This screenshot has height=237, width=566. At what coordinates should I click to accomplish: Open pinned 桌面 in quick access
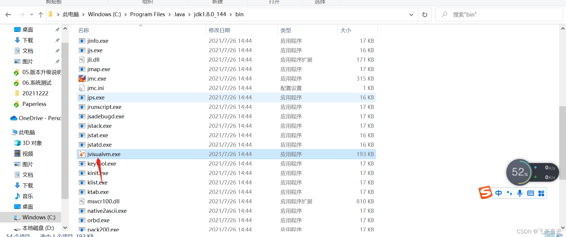coord(28,30)
